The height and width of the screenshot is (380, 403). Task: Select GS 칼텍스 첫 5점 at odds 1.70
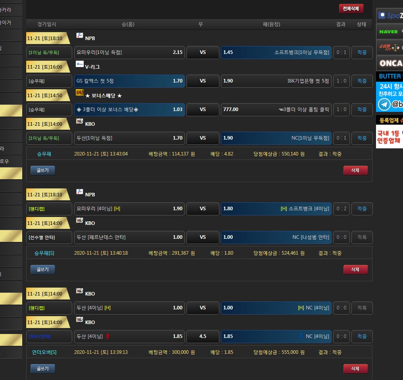(129, 81)
